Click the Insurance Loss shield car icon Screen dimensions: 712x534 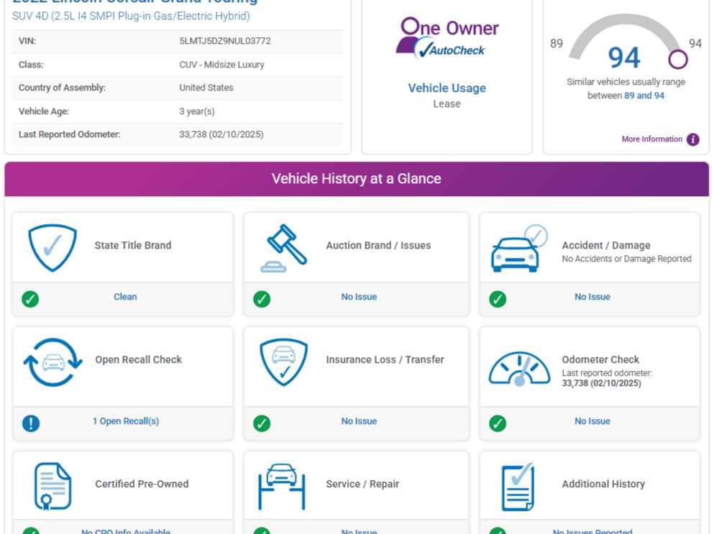point(284,362)
